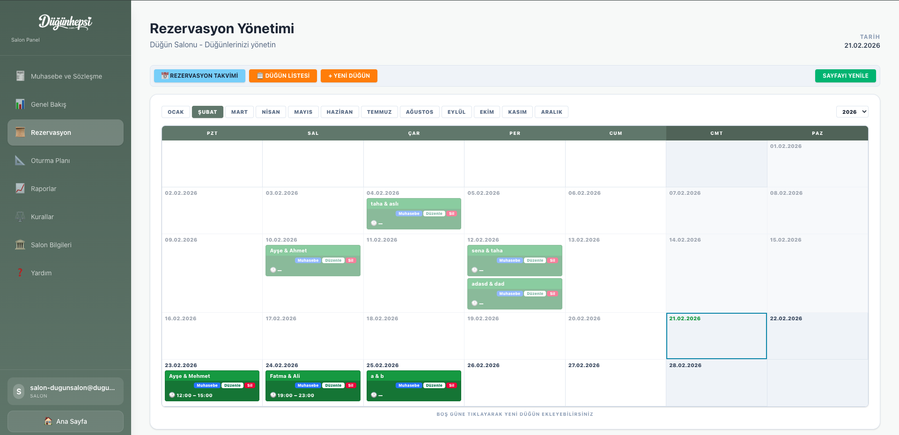Switch to the Aralık month tab

point(551,112)
